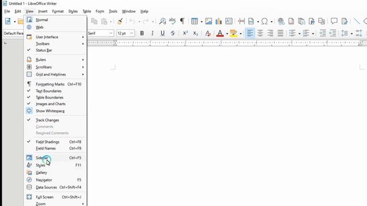Insert a chart from toolbar
The height and width of the screenshot is (206, 367).
coord(218,21)
